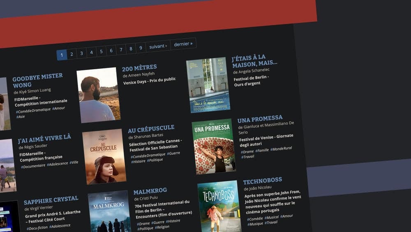This screenshot has height=232, width=411.
Task: Go to pagination page 8
Action: tap(131, 49)
